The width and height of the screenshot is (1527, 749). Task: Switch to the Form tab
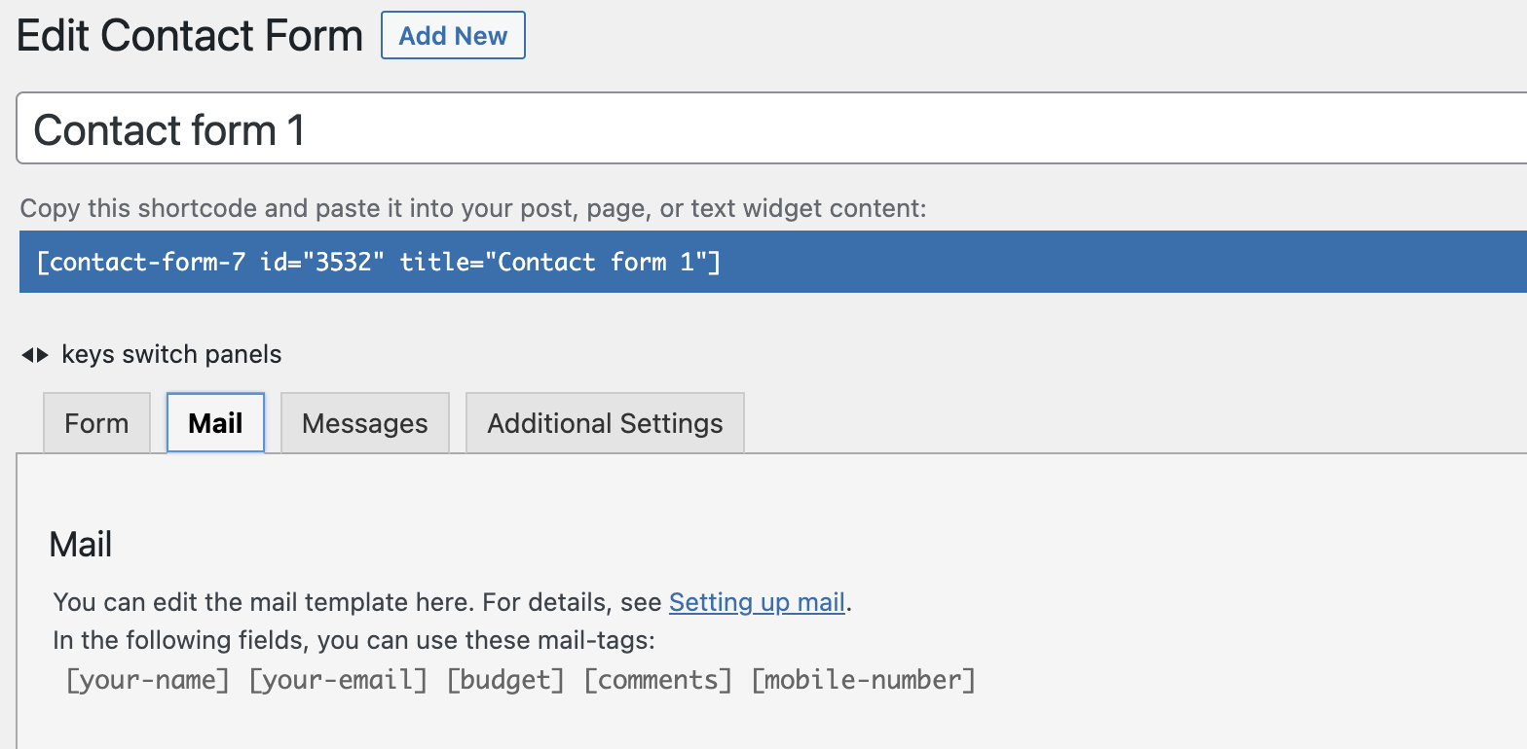96,423
